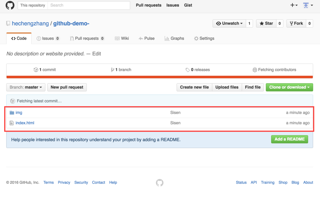Click the plus icon to create new
The image size is (320, 205).
point(292,5)
